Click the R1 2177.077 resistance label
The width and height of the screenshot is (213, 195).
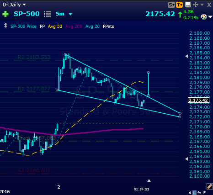point(34,89)
